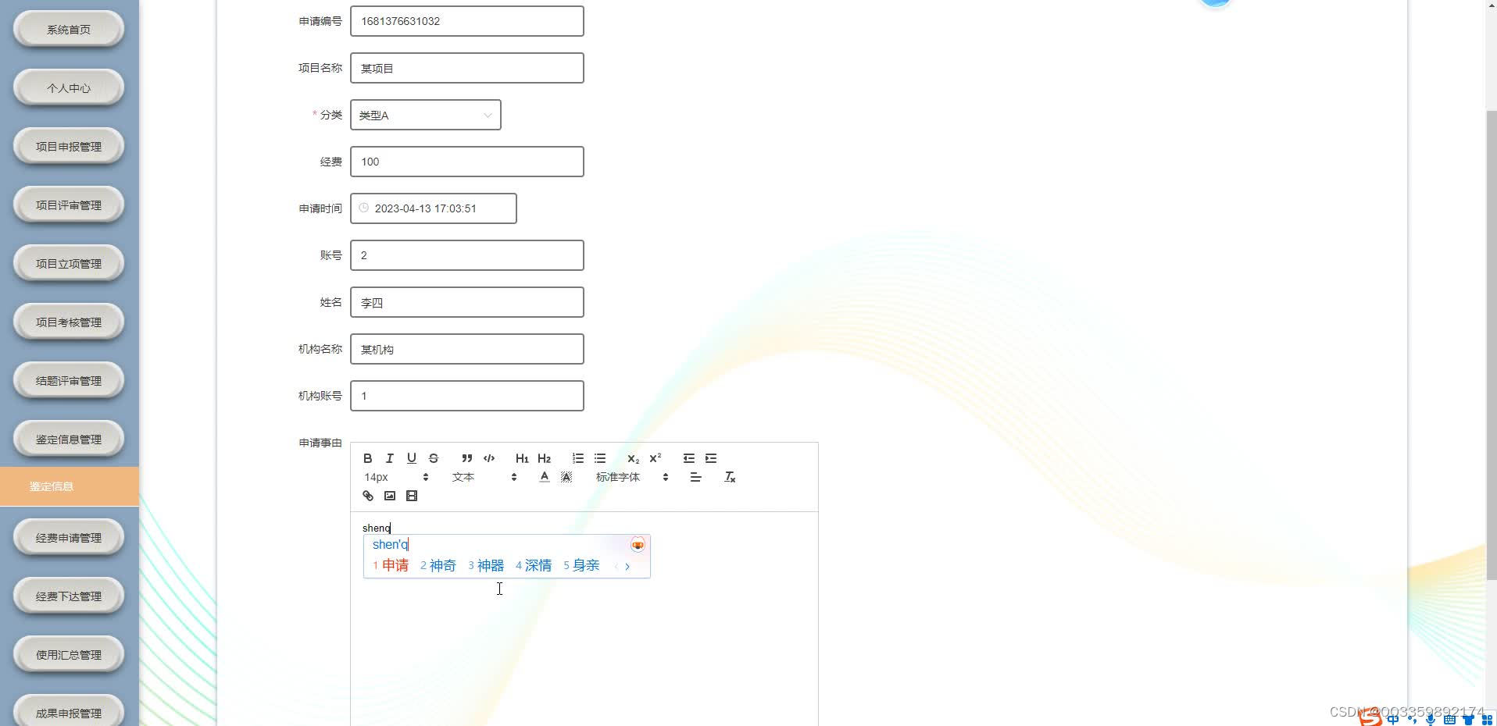1497x726 pixels.
Task: Open Sogou toolbox grid icon
Action: tap(1487, 720)
